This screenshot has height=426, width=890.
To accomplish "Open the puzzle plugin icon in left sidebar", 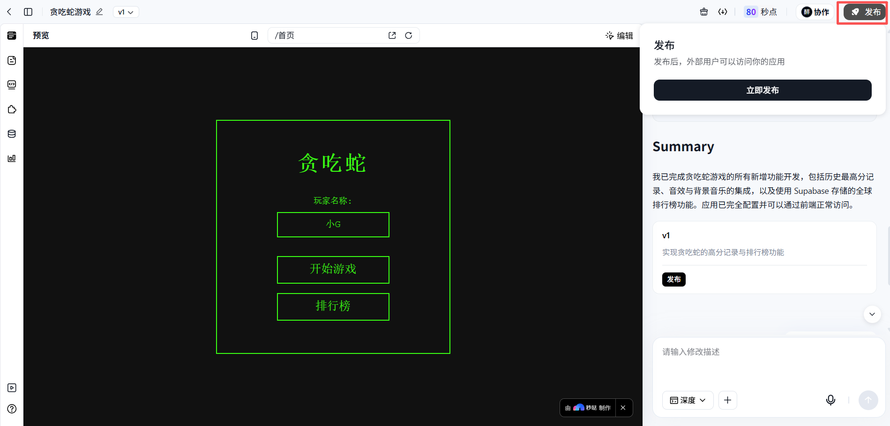I will click(x=12, y=110).
